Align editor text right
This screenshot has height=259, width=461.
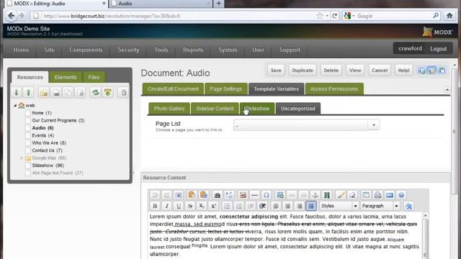coord(300,206)
